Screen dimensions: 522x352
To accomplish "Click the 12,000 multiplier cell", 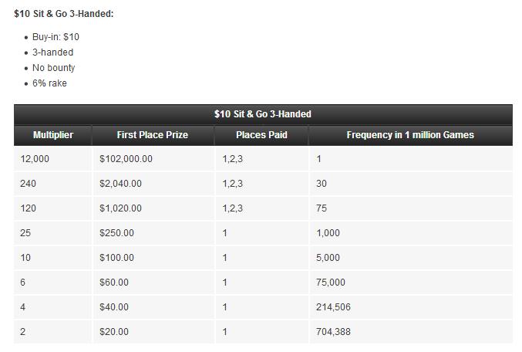I will pos(36,159).
